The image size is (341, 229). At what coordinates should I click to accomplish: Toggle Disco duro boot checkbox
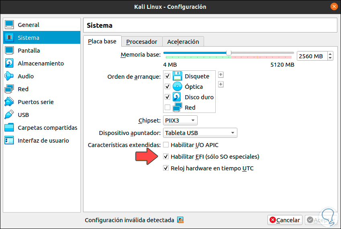pyautogui.click(x=167, y=97)
